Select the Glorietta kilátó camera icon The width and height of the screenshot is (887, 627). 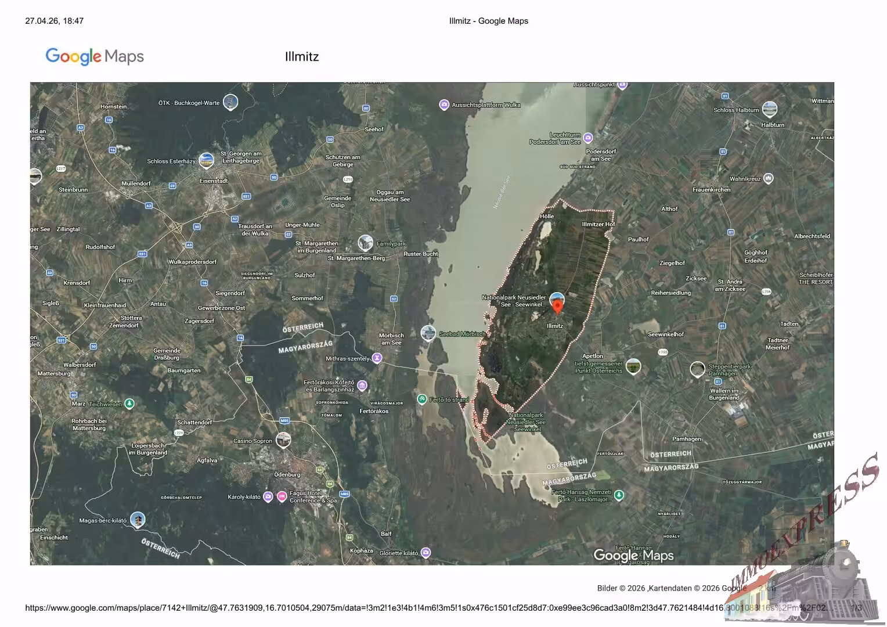tap(426, 553)
